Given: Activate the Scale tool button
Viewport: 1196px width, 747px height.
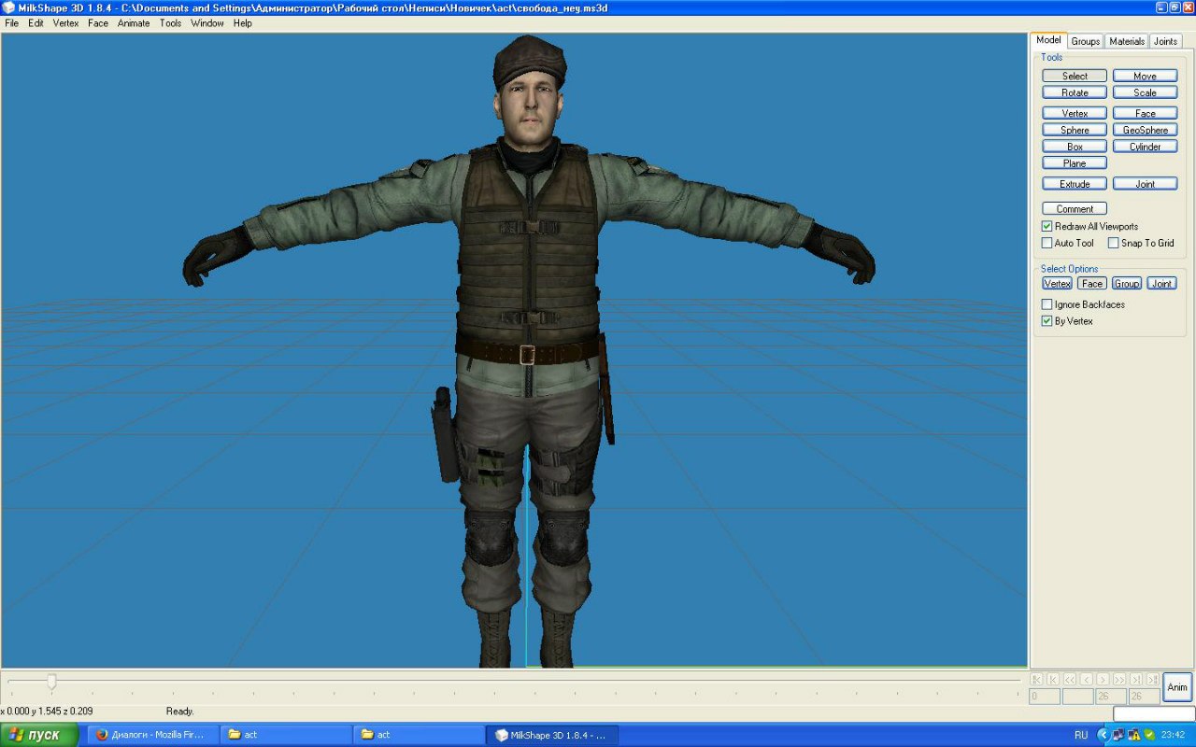Looking at the screenshot, I should [1145, 92].
